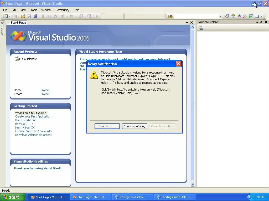Open the Find combo box dropdown arrow
269x201 pixels.
pos(220,16)
